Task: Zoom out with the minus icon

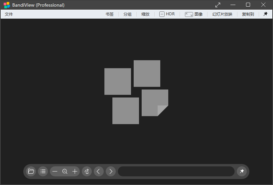Action: (x=55, y=171)
